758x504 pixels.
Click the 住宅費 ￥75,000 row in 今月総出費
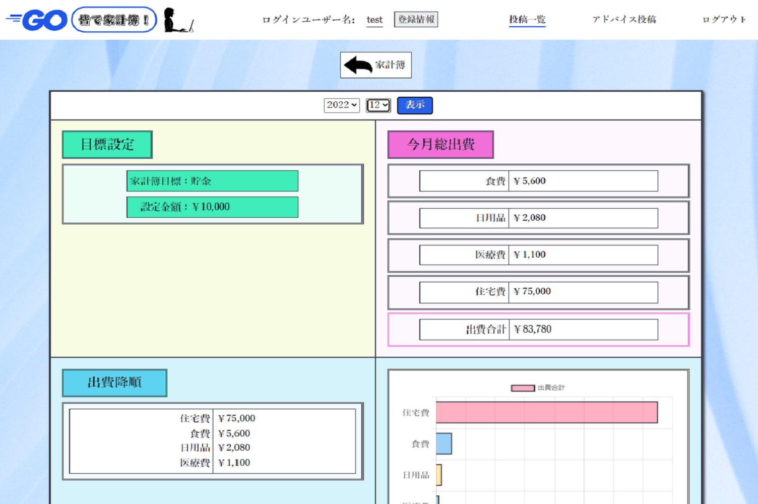(538, 292)
